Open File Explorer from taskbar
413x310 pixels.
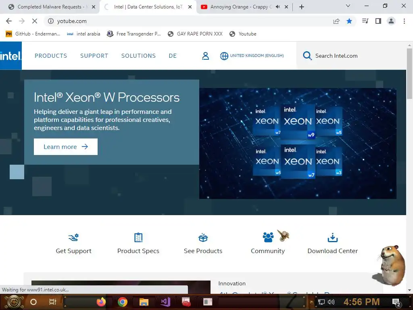point(144,302)
